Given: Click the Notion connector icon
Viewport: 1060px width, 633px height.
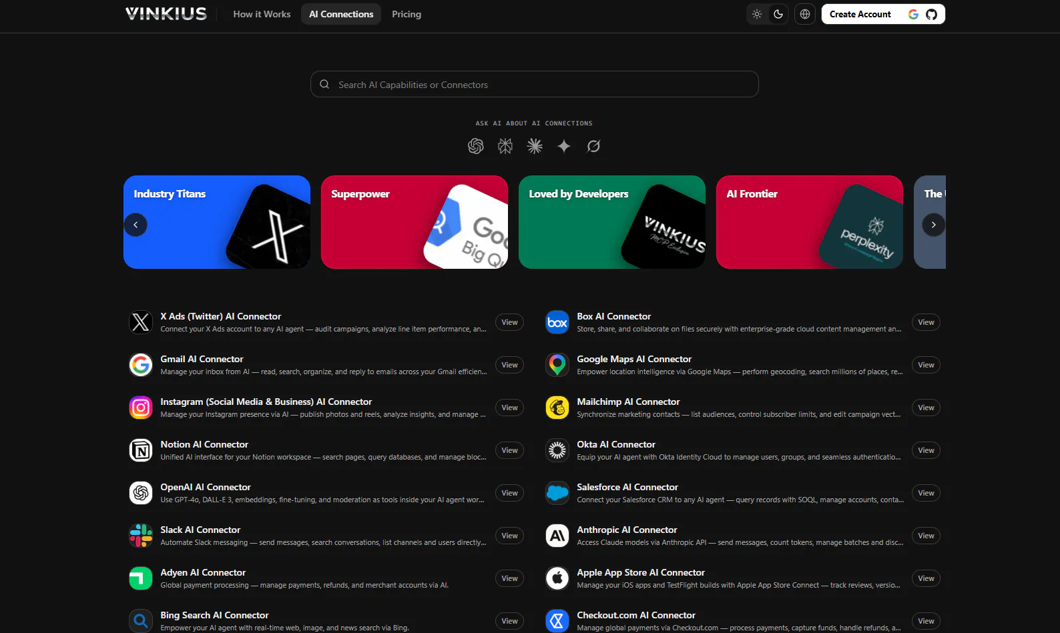Looking at the screenshot, I should [141, 450].
